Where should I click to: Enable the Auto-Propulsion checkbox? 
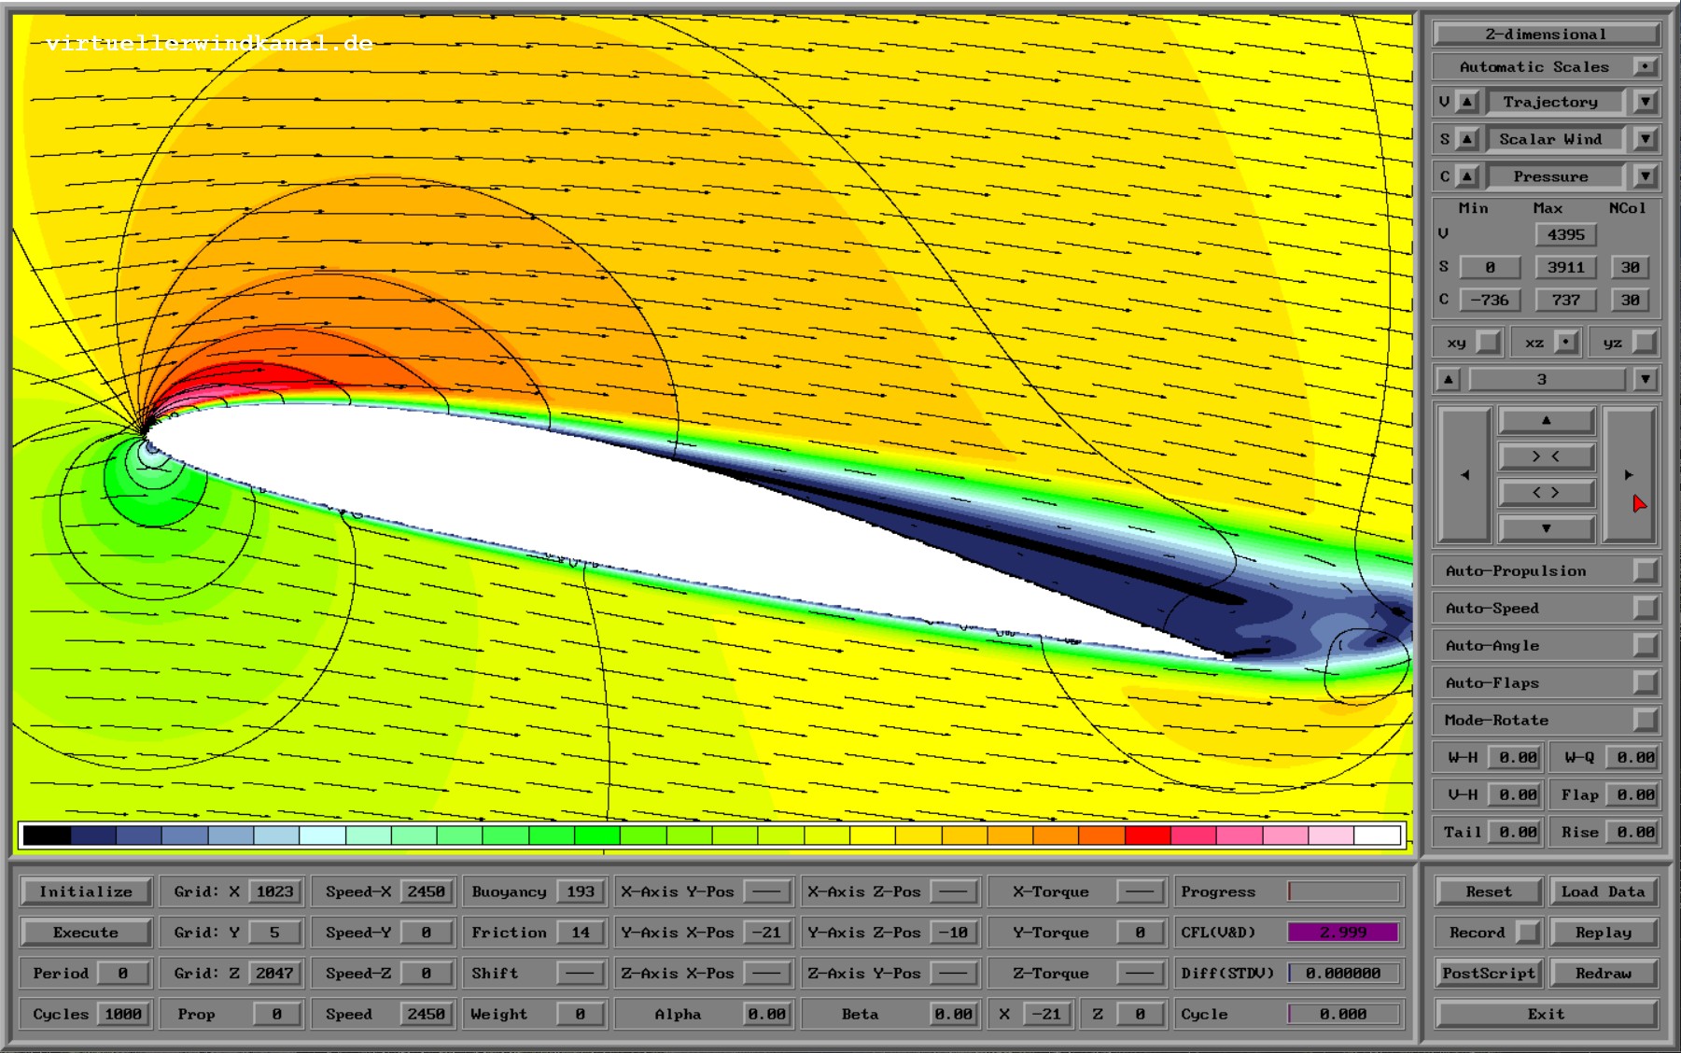[x=1646, y=570]
